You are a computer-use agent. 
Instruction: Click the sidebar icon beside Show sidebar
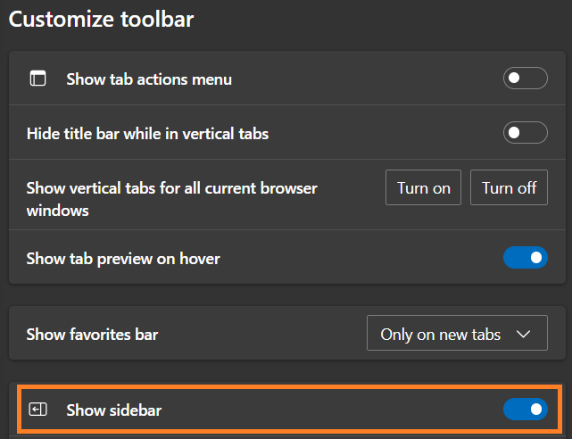37,410
